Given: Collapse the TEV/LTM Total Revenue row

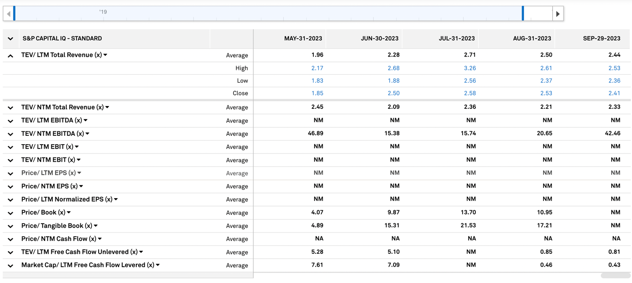Looking at the screenshot, I should 11,56.
